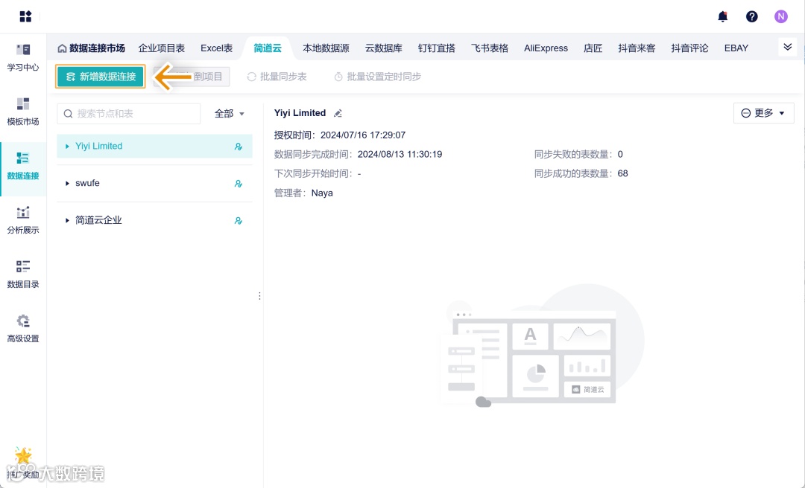Expand the Yiyi Limited tree node
Image resolution: width=805 pixels, height=488 pixels.
point(68,146)
